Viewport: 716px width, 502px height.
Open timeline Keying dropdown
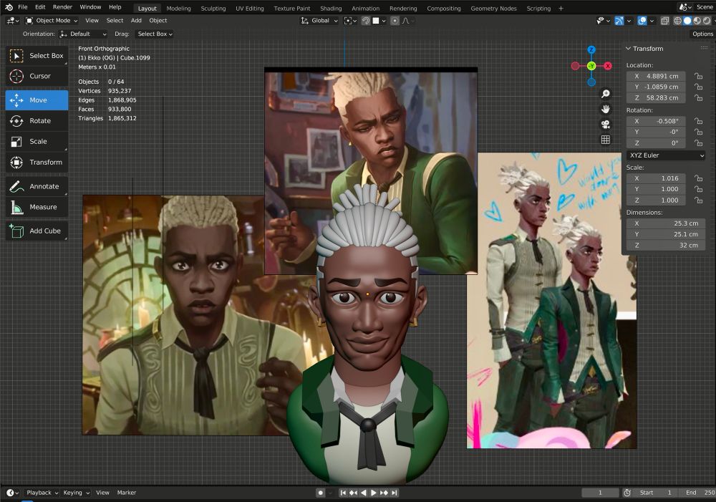pyautogui.click(x=76, y=493)
